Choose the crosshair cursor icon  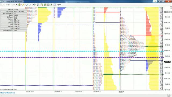(x=34, y=5)
